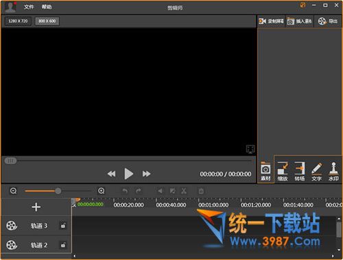
Task: Click the timeline zoom-out magnifier
Action: click(x=14, y=191)
